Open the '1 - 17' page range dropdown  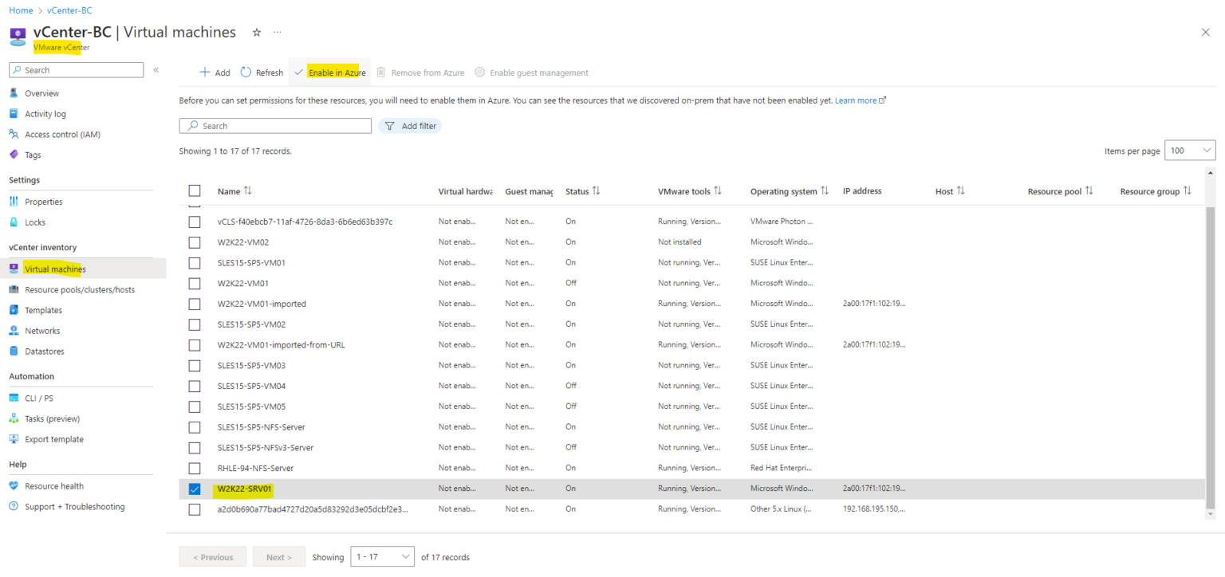pos(382,556)
